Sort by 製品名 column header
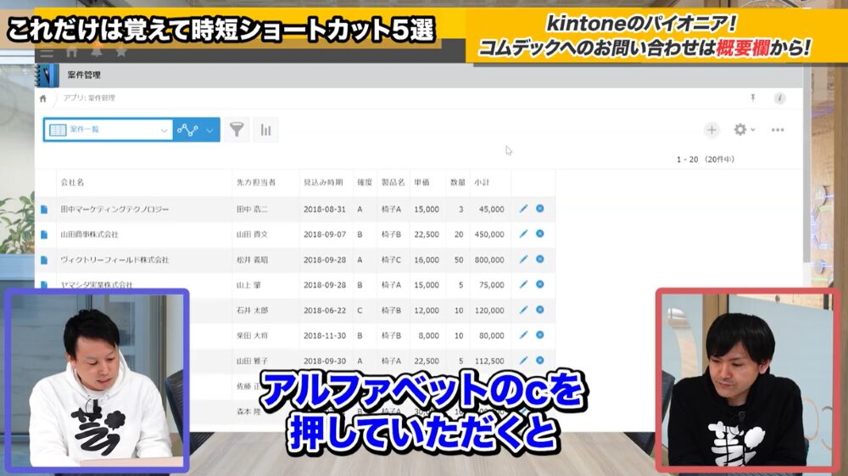 pos(393,182)
